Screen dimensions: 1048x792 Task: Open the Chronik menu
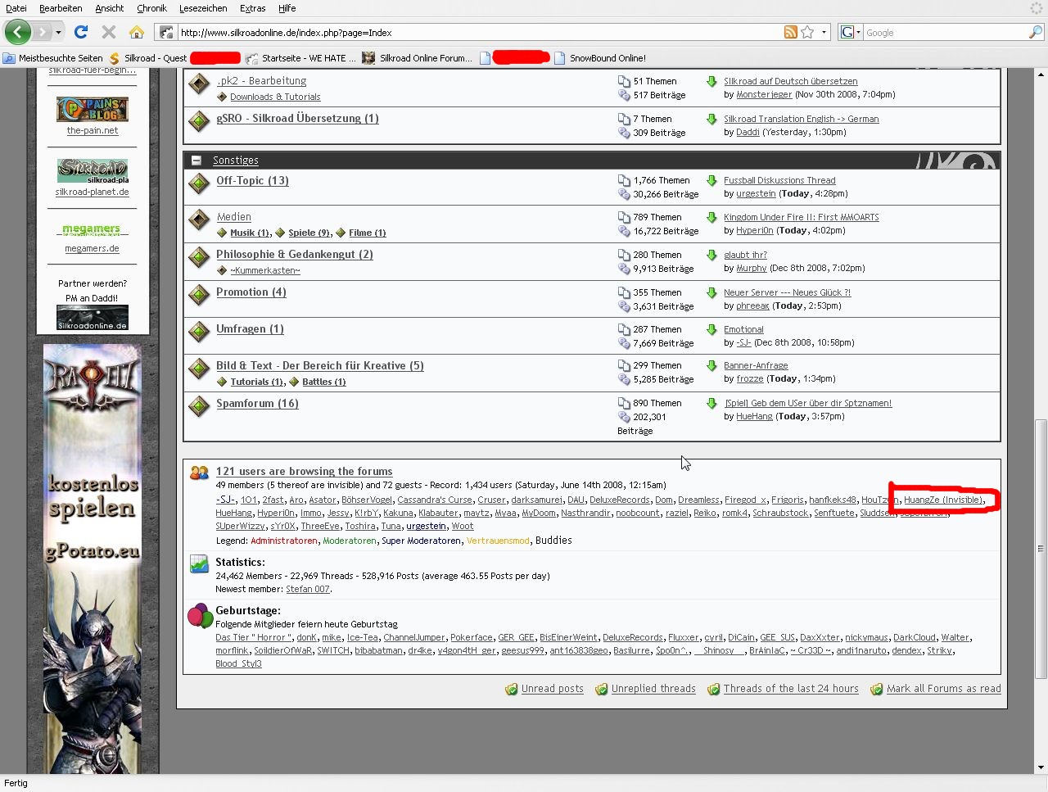(x=151, y=8)
